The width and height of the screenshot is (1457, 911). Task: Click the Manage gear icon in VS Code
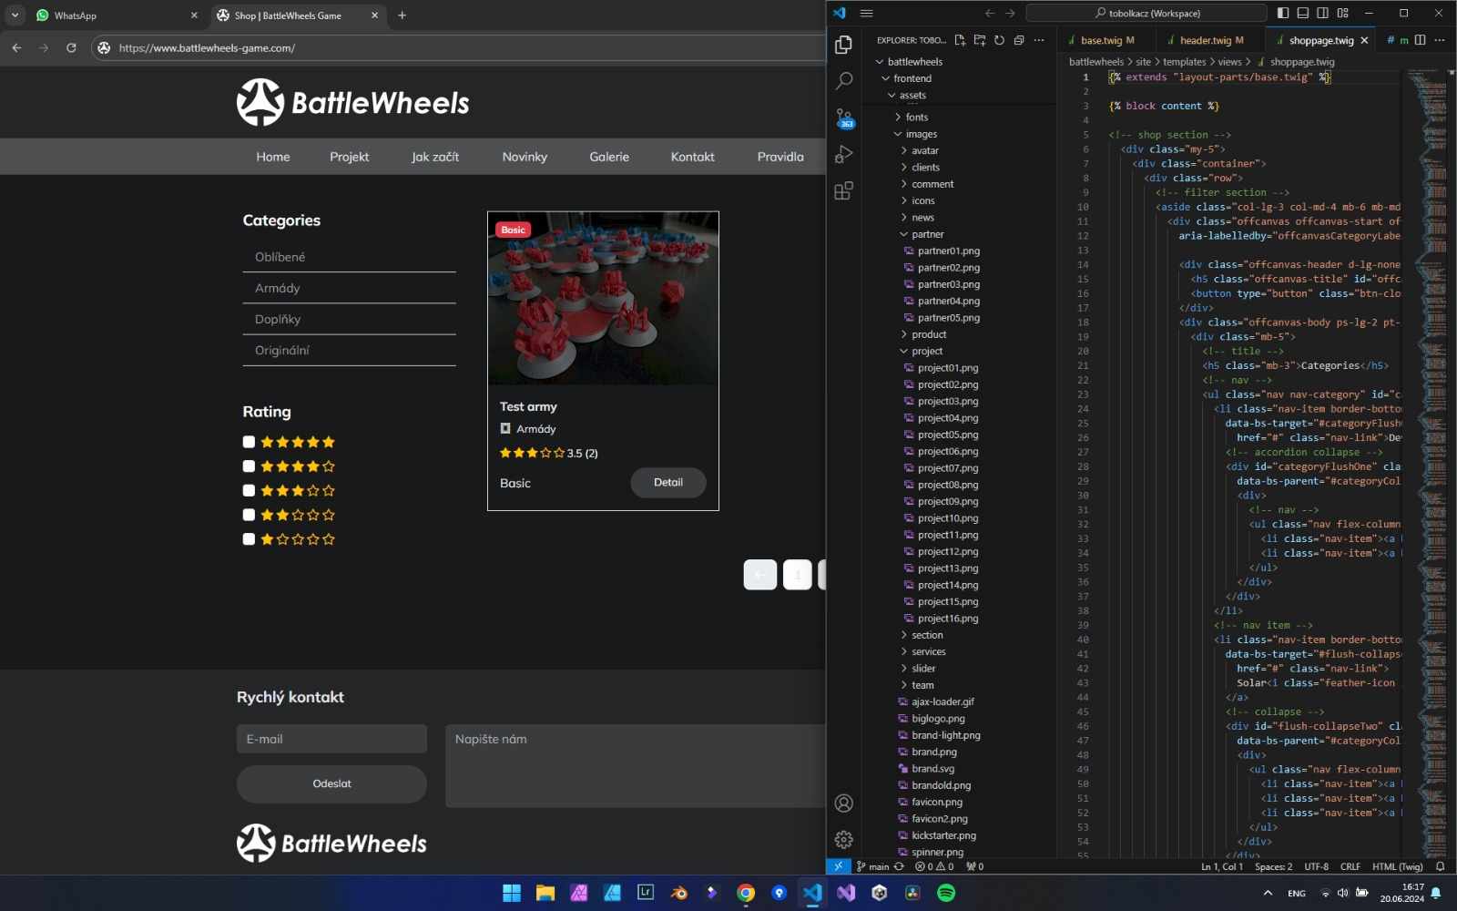844,839
